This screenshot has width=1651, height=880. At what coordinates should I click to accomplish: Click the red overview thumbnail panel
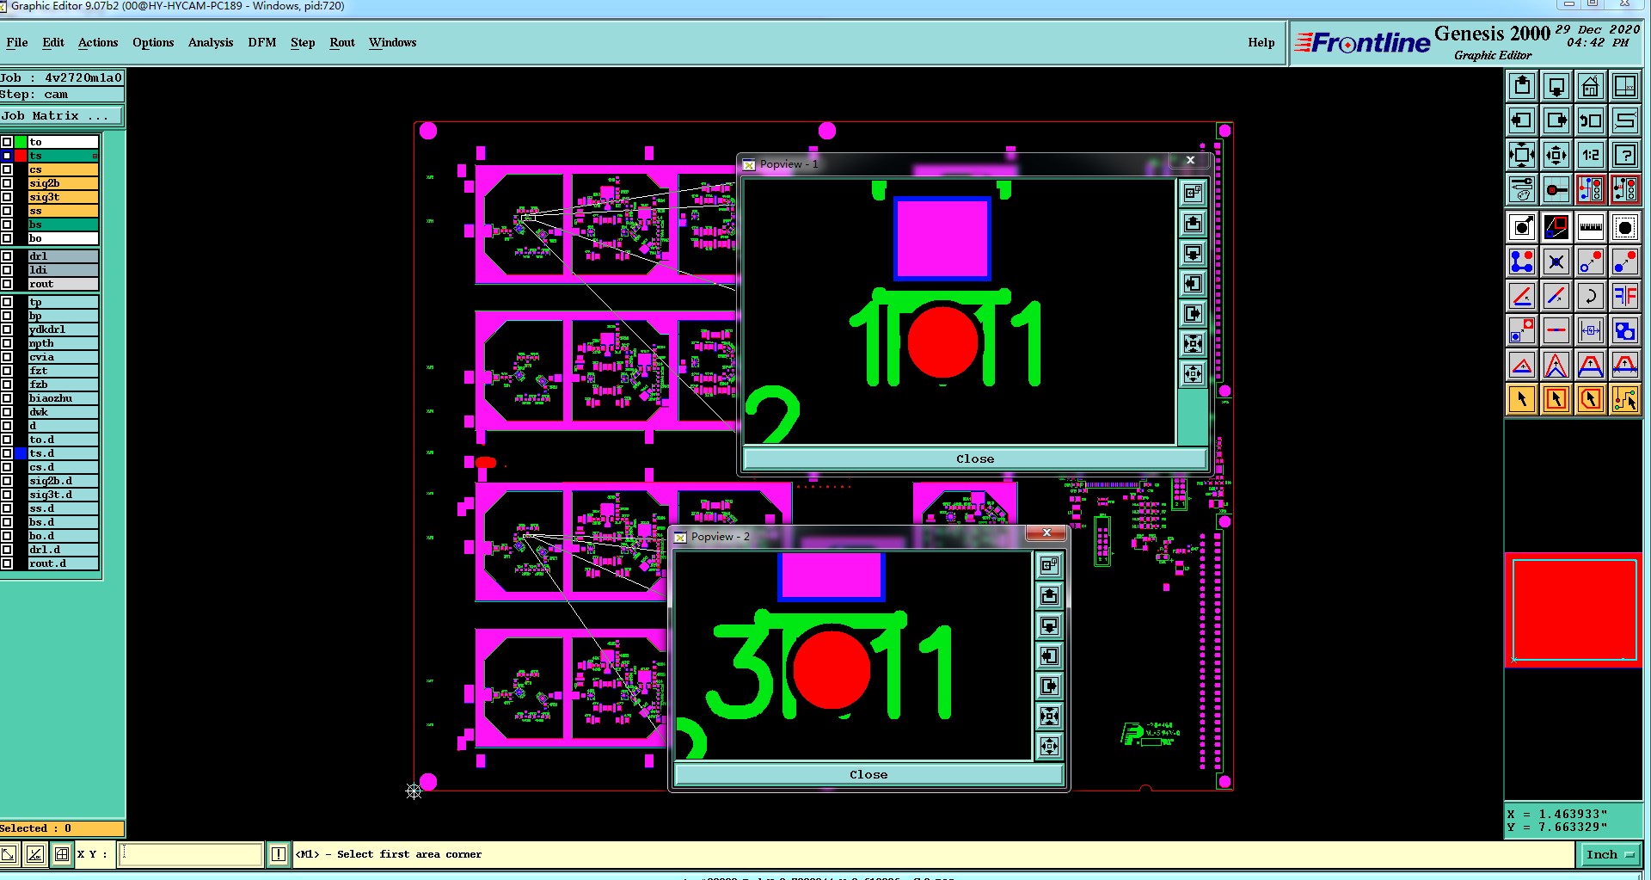click(x=1574, y=610)
